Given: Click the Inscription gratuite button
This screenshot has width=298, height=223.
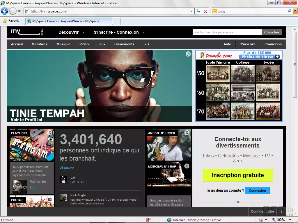Looking at the screenshot, I should point(238,175).
